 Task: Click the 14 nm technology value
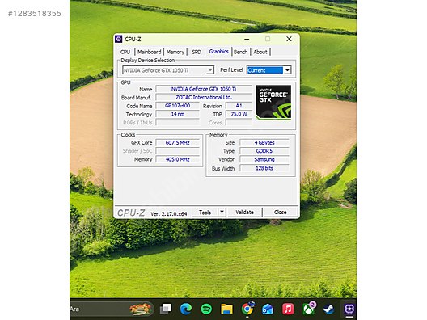178,114
